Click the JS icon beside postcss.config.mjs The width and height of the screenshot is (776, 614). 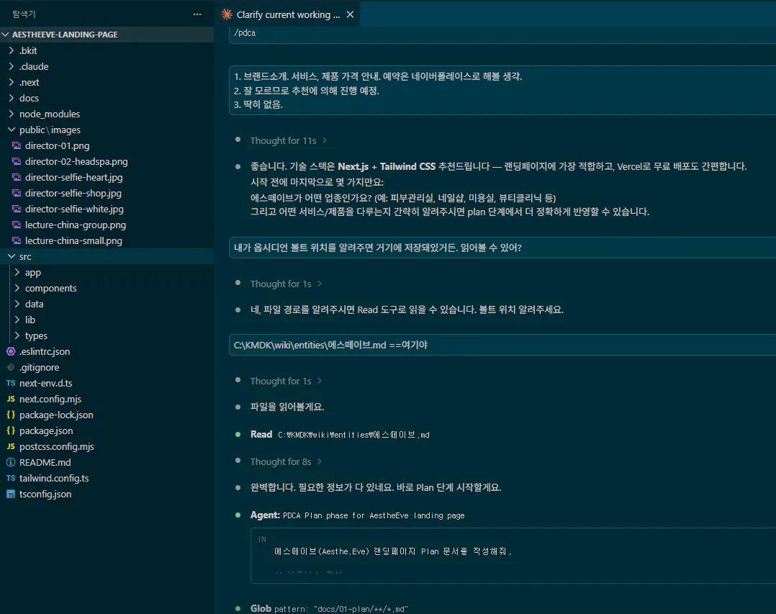pos(11,446)
